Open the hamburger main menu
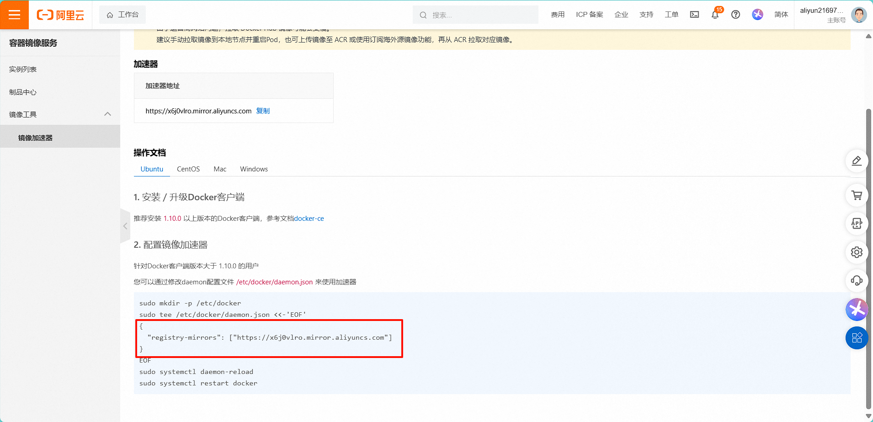The width and height of the screenshot is (873, 422). click(x=14, y=15)
